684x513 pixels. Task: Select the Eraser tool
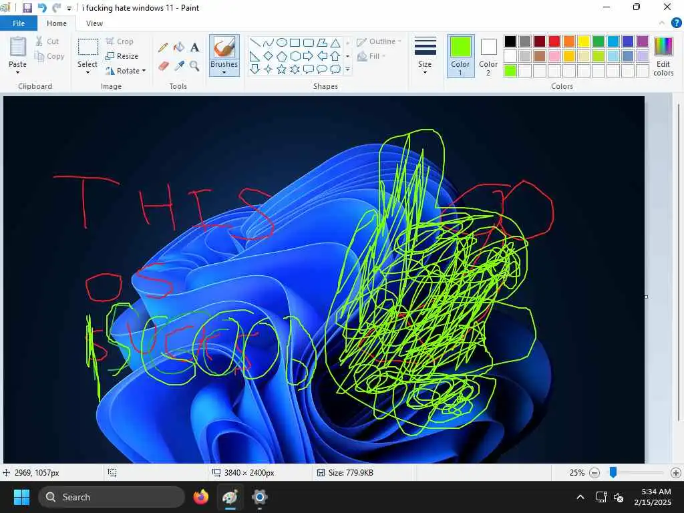click(163, 66)
